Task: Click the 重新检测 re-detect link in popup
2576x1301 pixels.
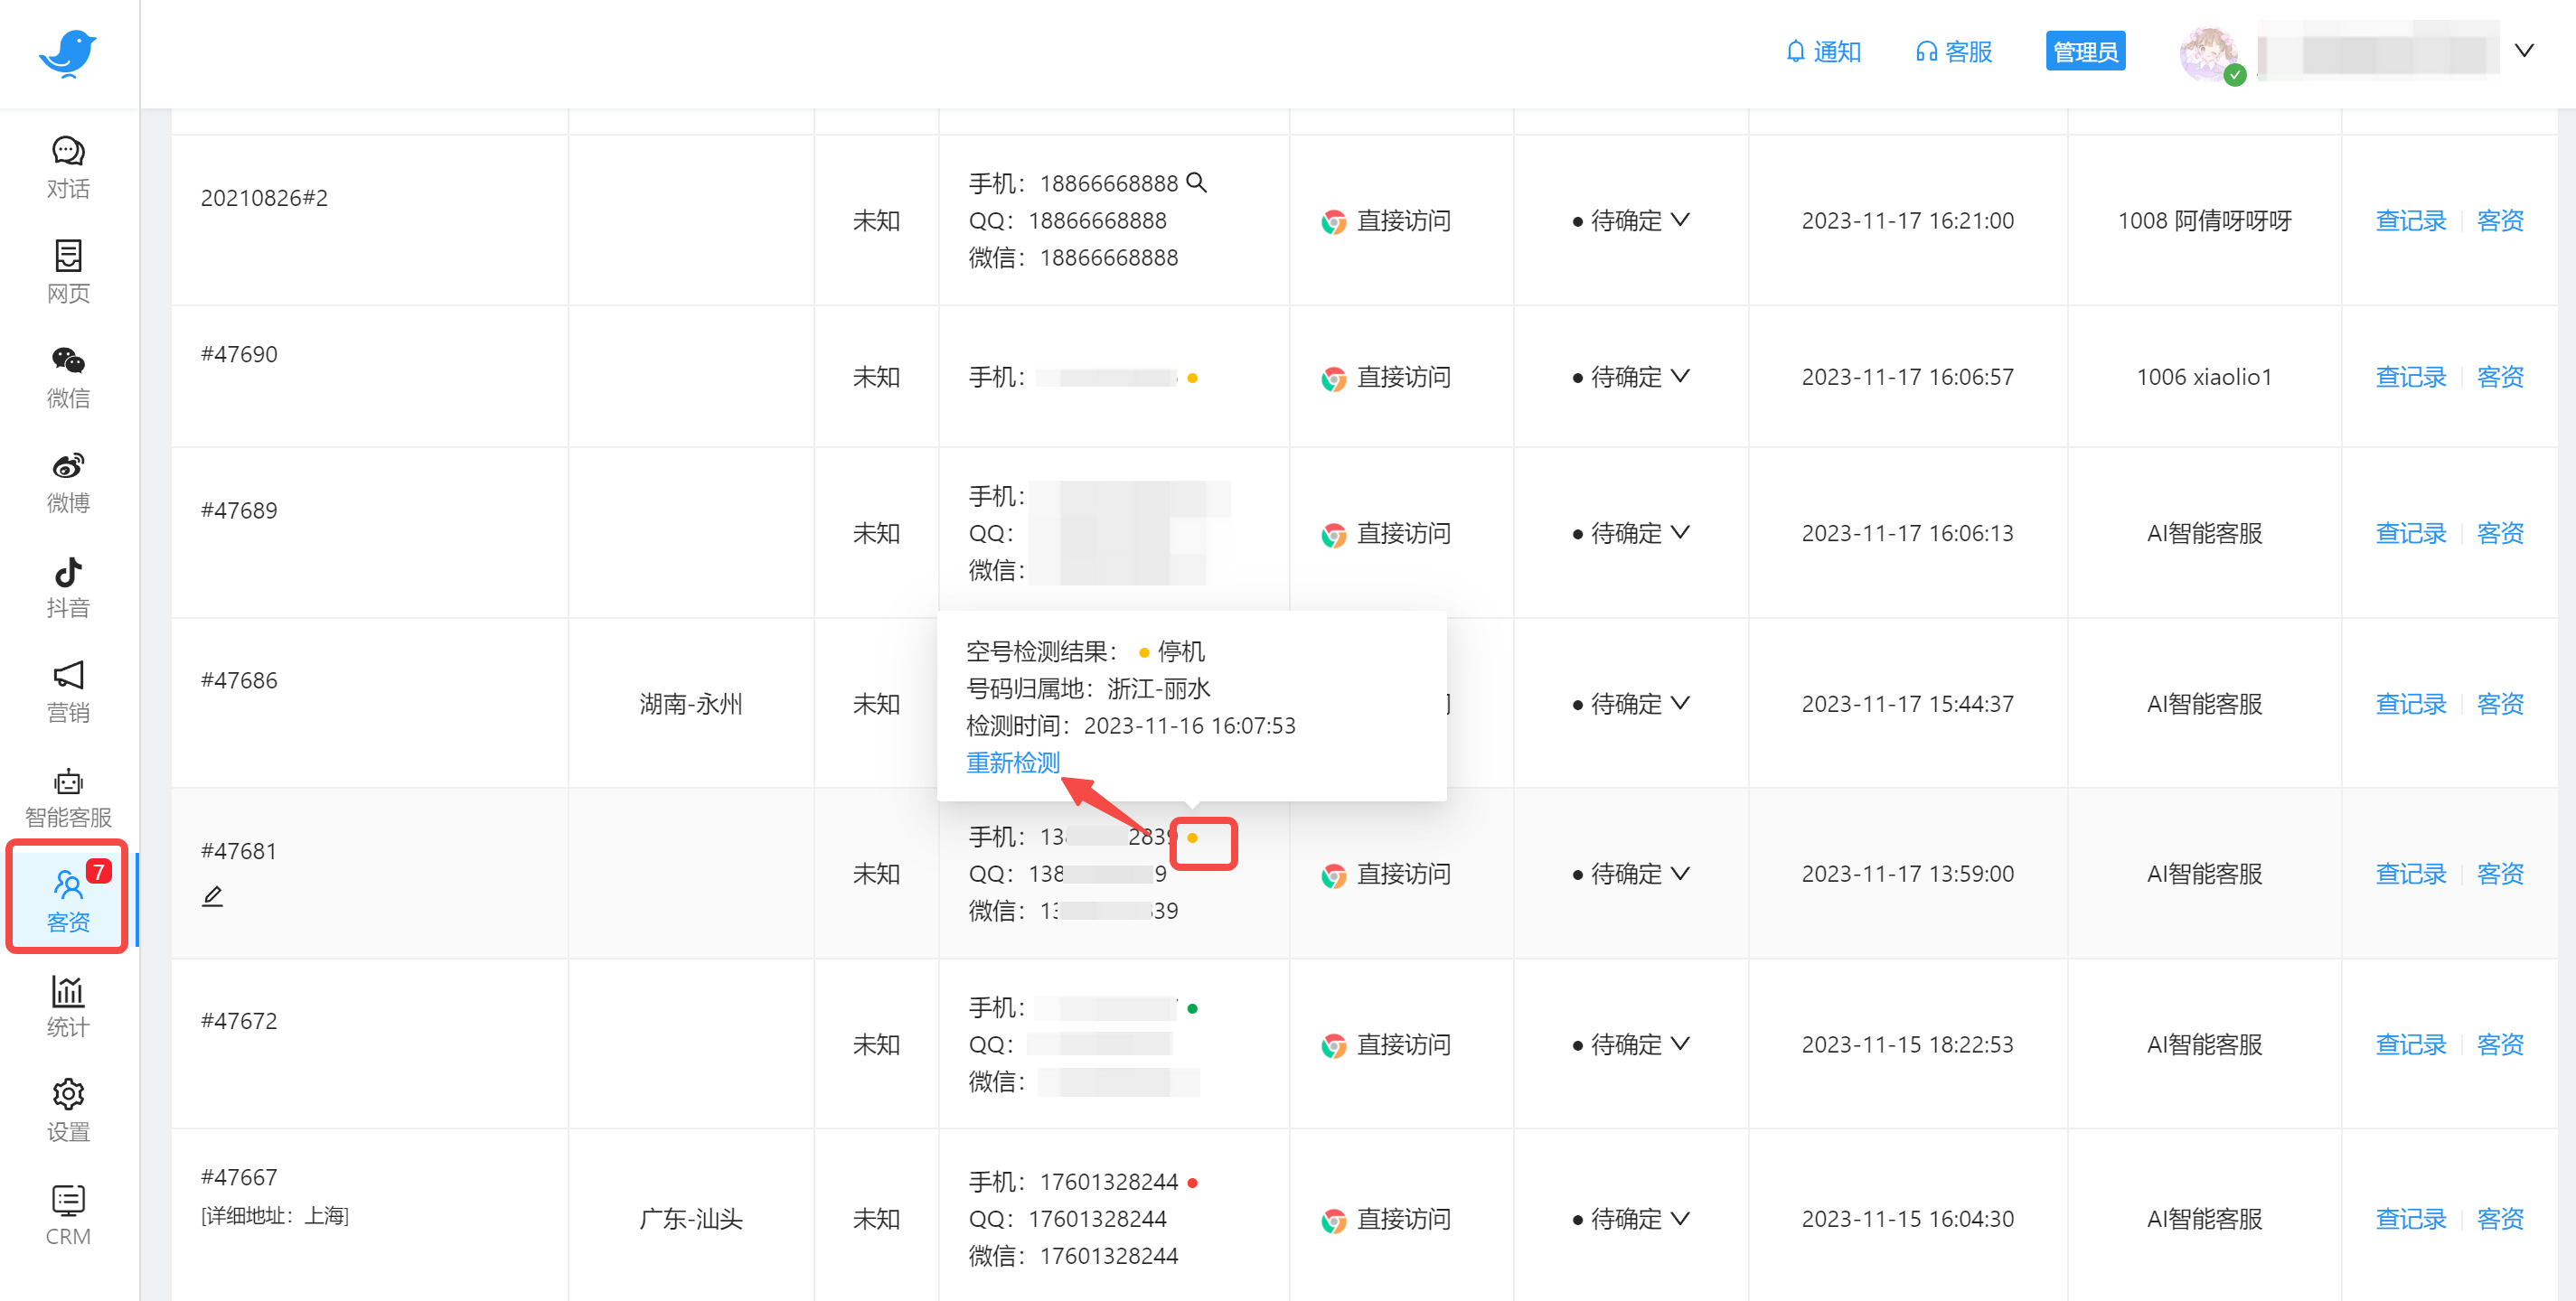Action: point(1012,763)
